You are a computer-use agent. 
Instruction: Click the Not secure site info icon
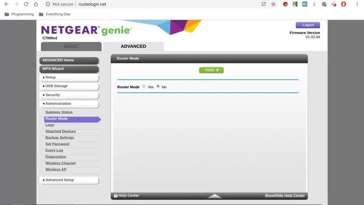pos(48,4)
